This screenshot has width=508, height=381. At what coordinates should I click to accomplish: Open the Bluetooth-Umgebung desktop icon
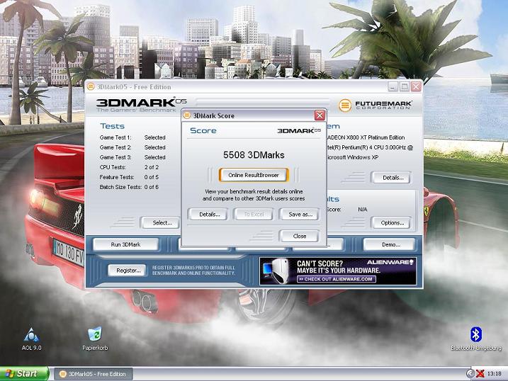point(476,339)
